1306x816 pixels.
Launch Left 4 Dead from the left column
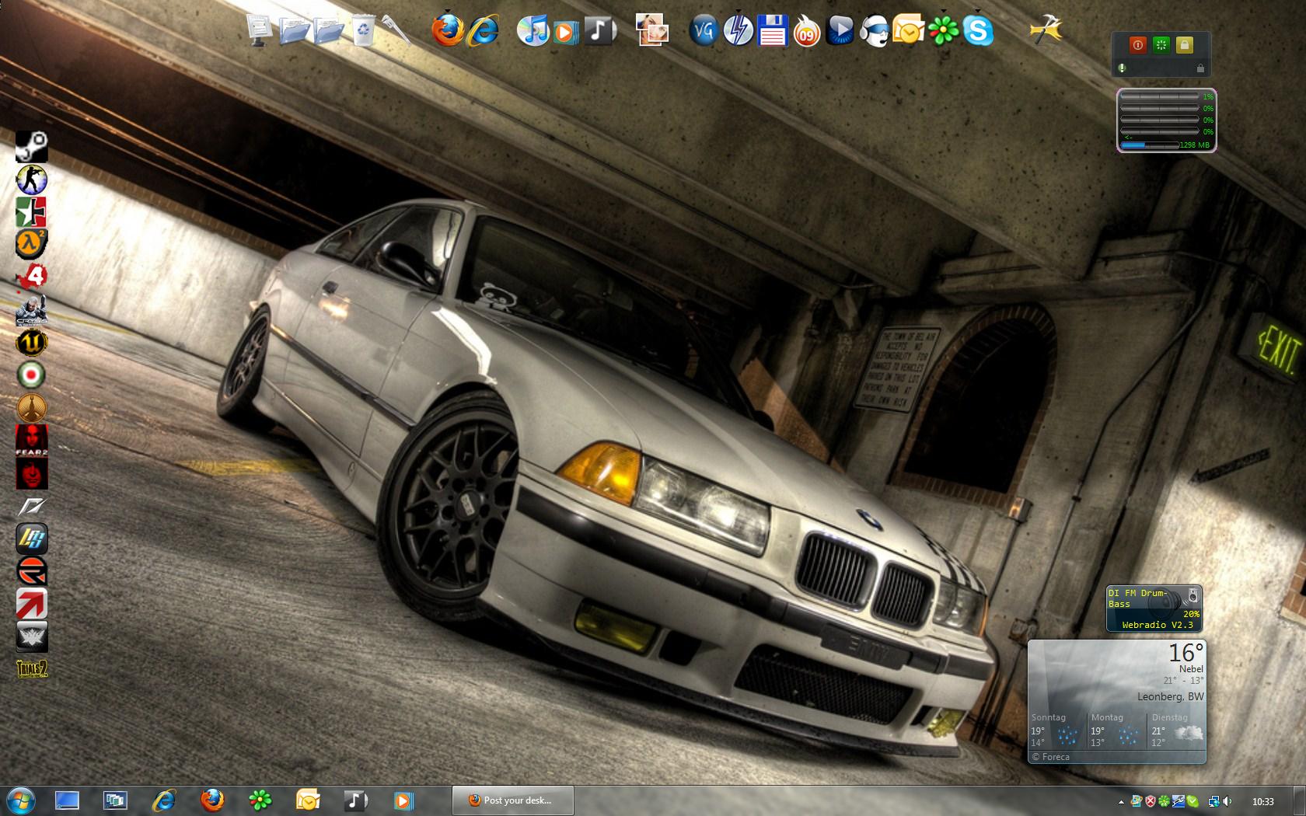coord(32,277)
